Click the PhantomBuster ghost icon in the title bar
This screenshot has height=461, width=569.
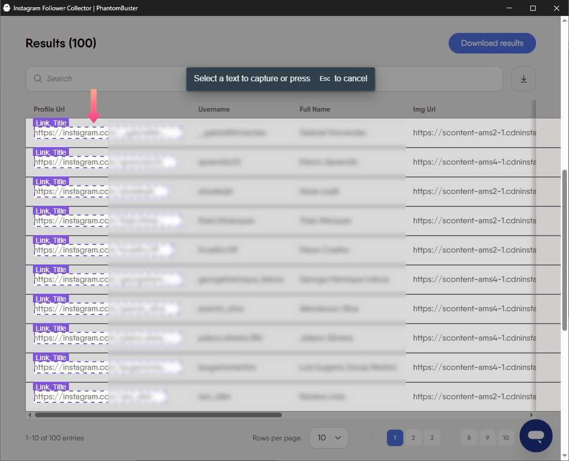pos(7,8)
